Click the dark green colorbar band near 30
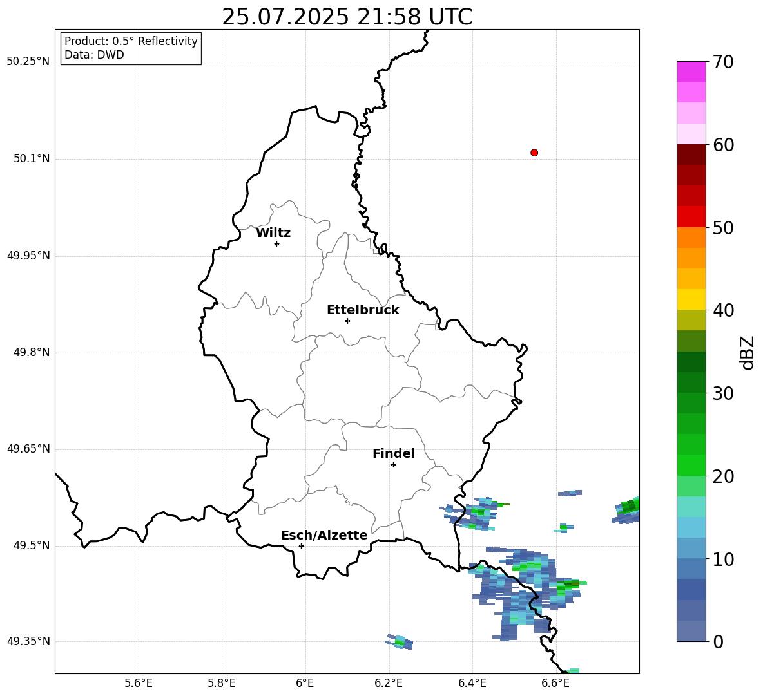763x696 pixels. [x=691, y=382]
